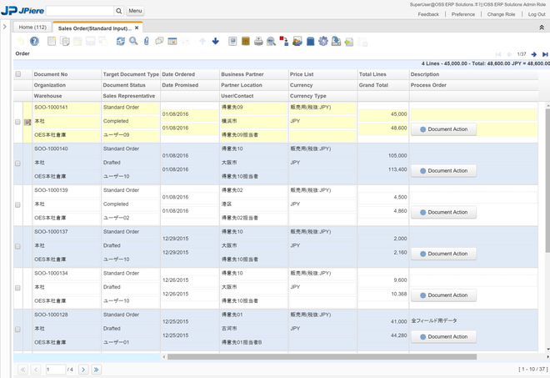This screenshot has height=378, width=550.
Task: Click Document Action for SOO-1000141
Action: 443,129
